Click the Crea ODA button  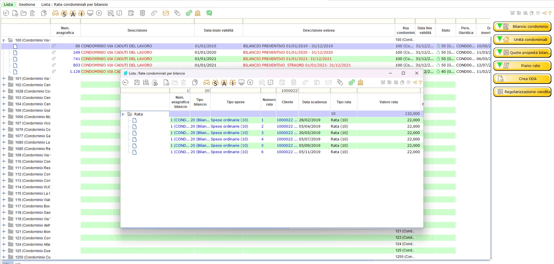pos(522,79)
